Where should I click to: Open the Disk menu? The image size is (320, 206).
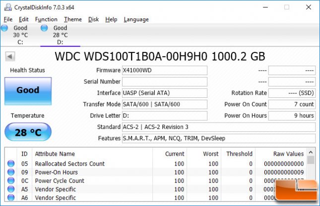click(93, 19)
